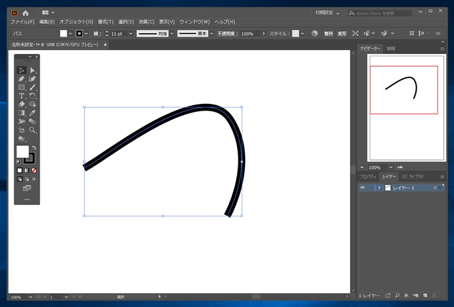Open fill color dropdown arrow in control bar
This screenshot has width=454, height=307.
tap(70, 33)
